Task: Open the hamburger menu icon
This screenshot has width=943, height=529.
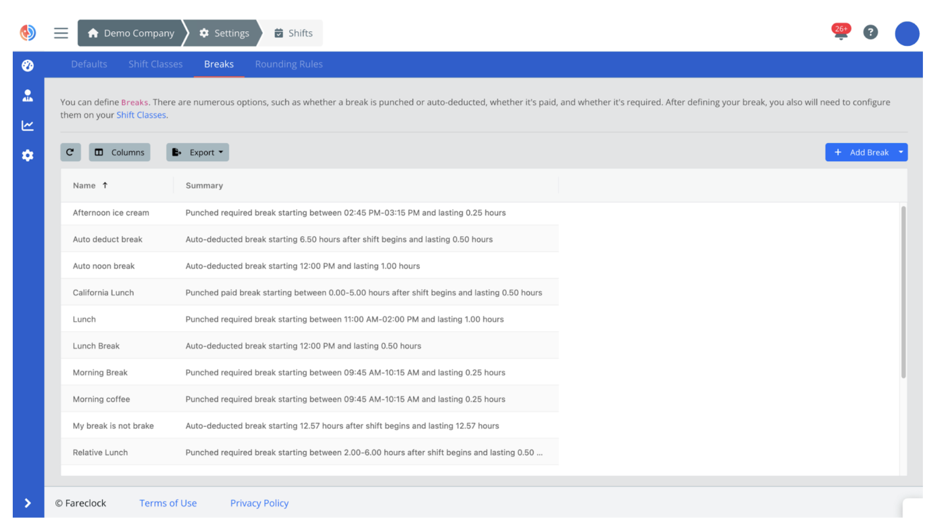Action: pos(61,33)
